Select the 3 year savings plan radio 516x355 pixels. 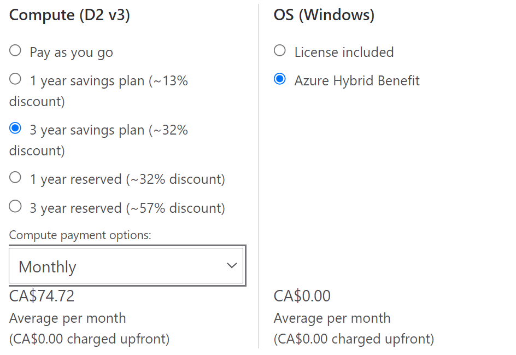coord(15,129)
